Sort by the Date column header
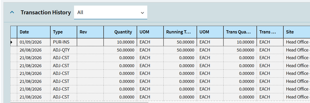 pyautogui.click(x=34, y=32)
